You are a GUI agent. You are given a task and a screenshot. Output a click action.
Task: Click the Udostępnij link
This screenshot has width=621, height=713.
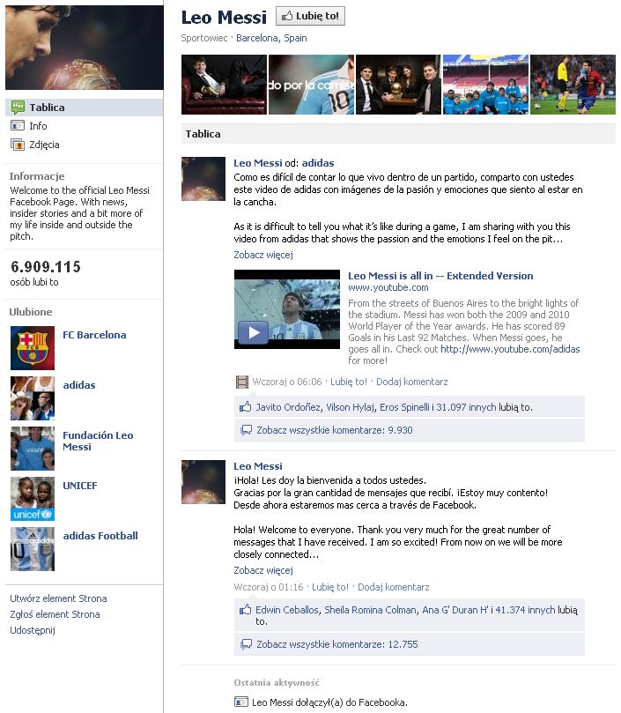coord(33,630)
